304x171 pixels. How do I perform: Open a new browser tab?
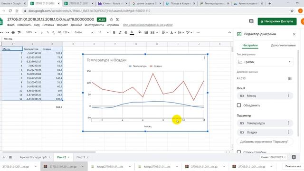(270, 3)
